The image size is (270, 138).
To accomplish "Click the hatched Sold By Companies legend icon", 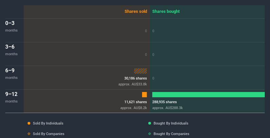I will [x=29, y=134].
